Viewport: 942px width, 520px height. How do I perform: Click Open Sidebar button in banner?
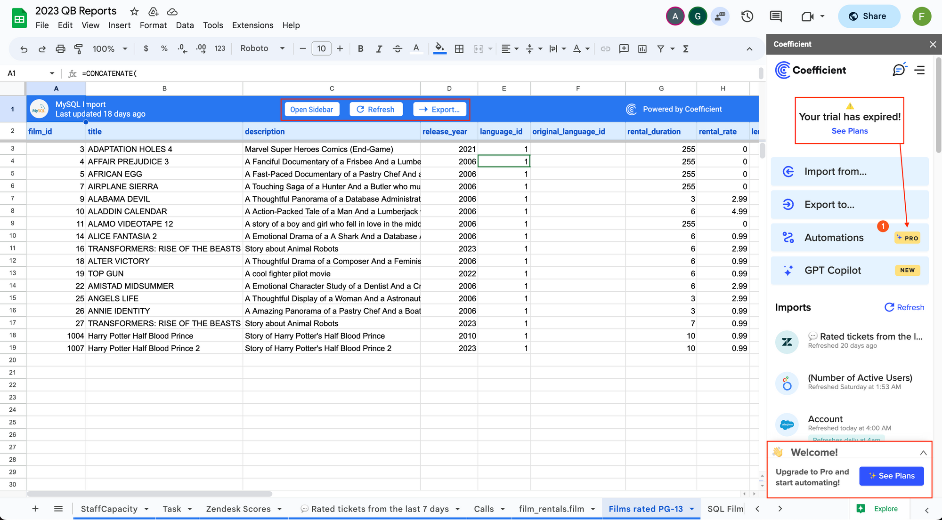[x=311, y=110]
